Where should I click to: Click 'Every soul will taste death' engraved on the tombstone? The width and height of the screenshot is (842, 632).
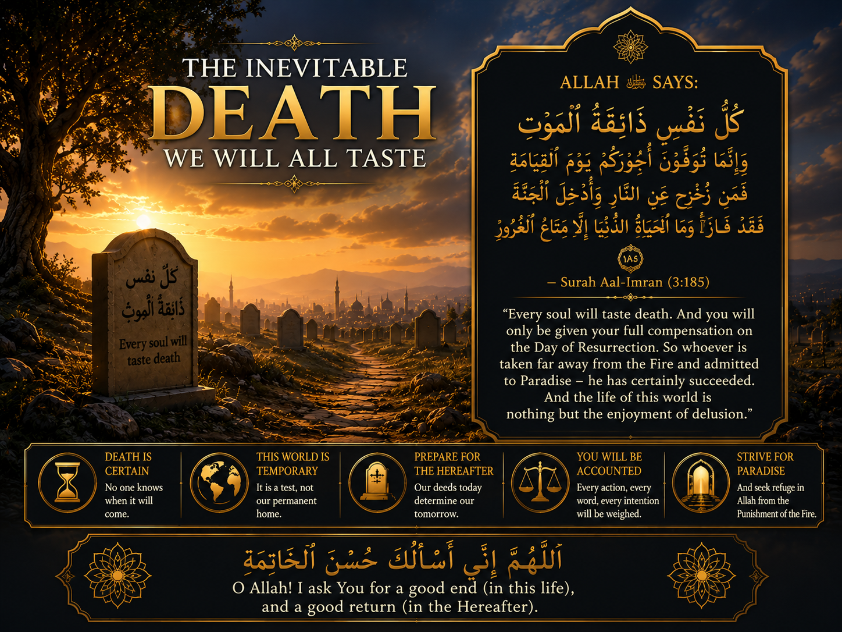(x=154, y=351)
